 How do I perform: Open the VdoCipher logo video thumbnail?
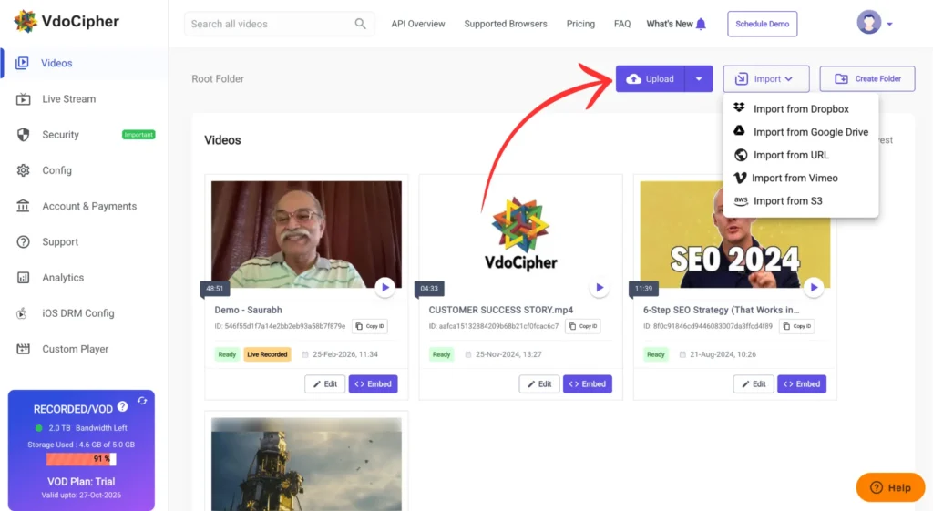point(520,234)
